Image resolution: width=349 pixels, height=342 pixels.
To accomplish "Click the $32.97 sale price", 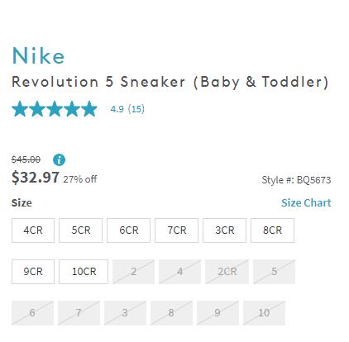I will pos(36,177).
